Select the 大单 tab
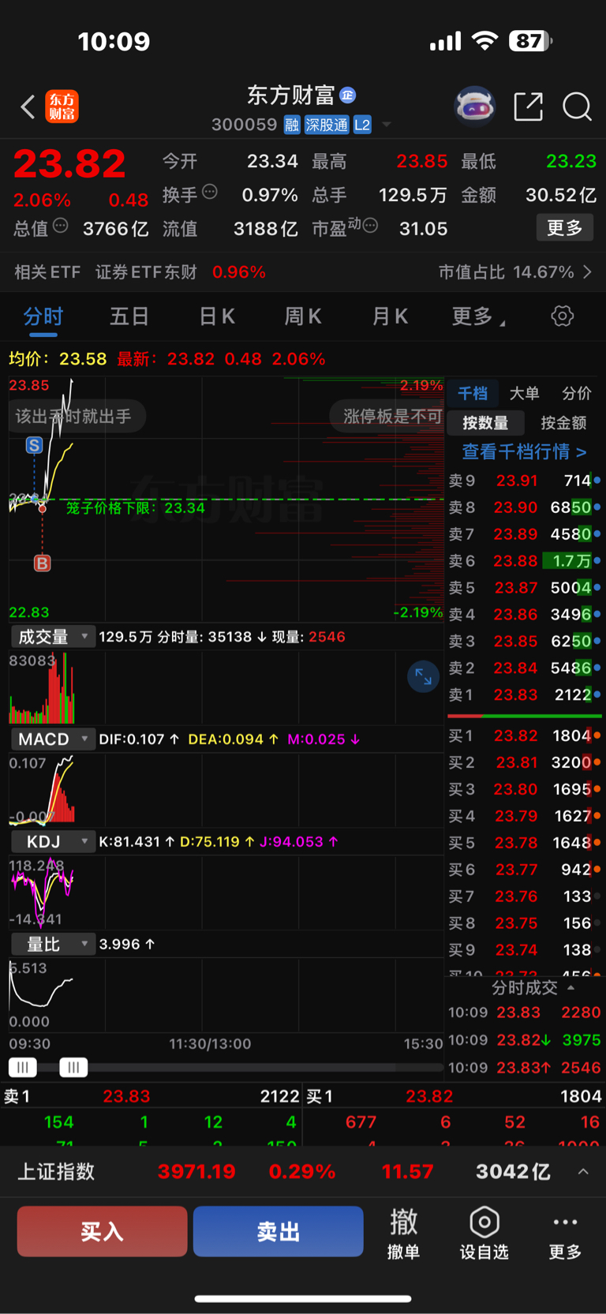This screenshot has width=606, height=1314. 525,393
